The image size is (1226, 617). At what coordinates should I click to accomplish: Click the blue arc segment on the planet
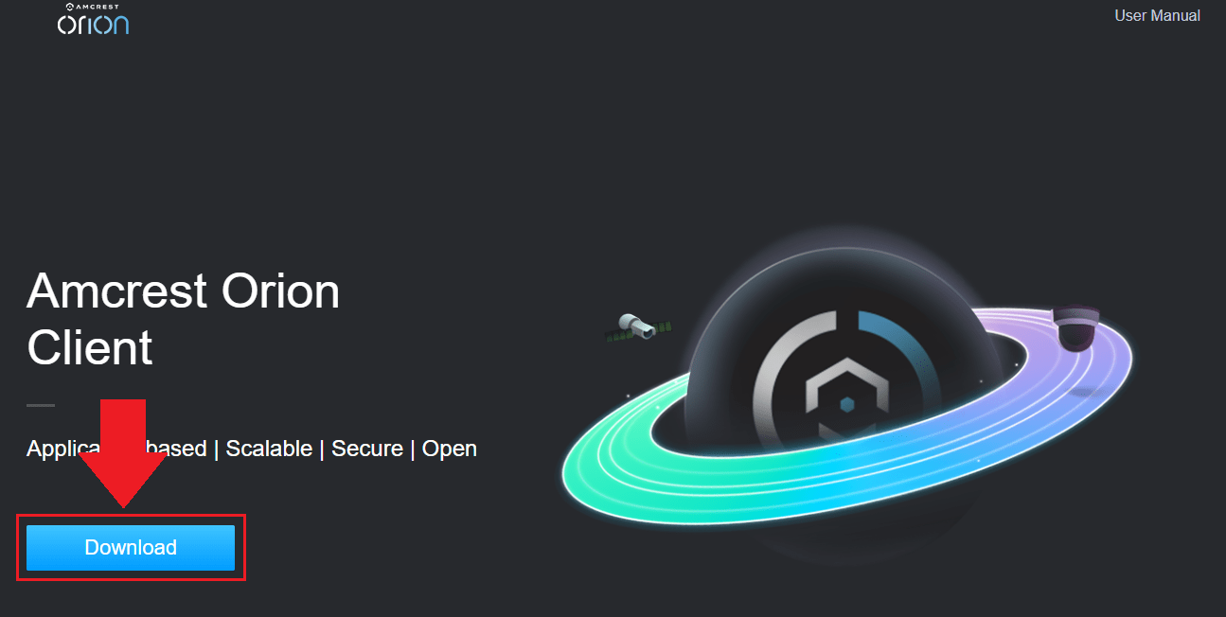(904, 355)
